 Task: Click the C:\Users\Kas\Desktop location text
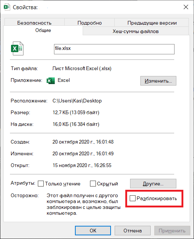(77, 101)
